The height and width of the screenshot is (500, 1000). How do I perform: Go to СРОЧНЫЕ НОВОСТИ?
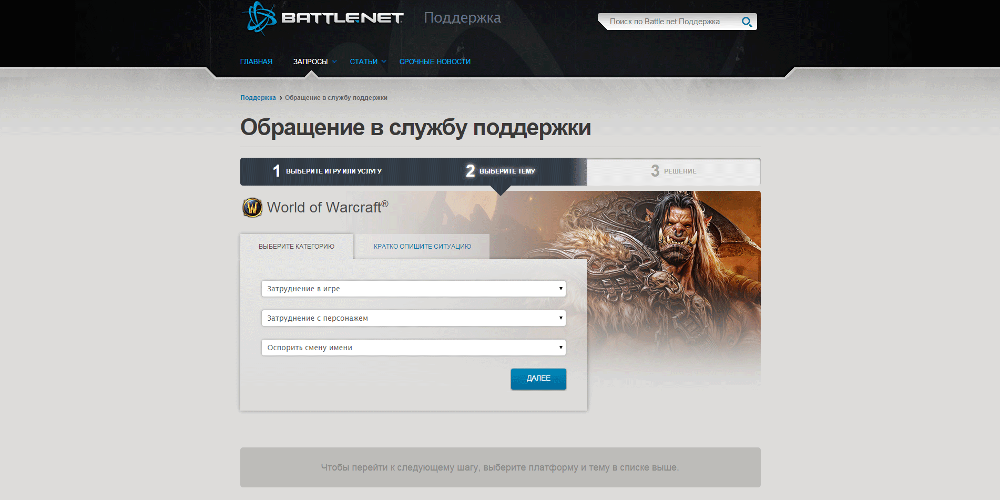coord(435,62)
